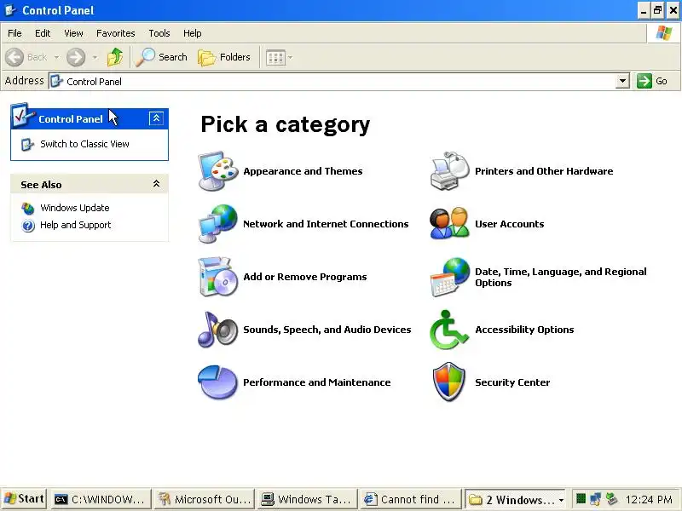Viewport: 682px width, 511px height.
Task: Open the View menu
Action: point(73,33)
